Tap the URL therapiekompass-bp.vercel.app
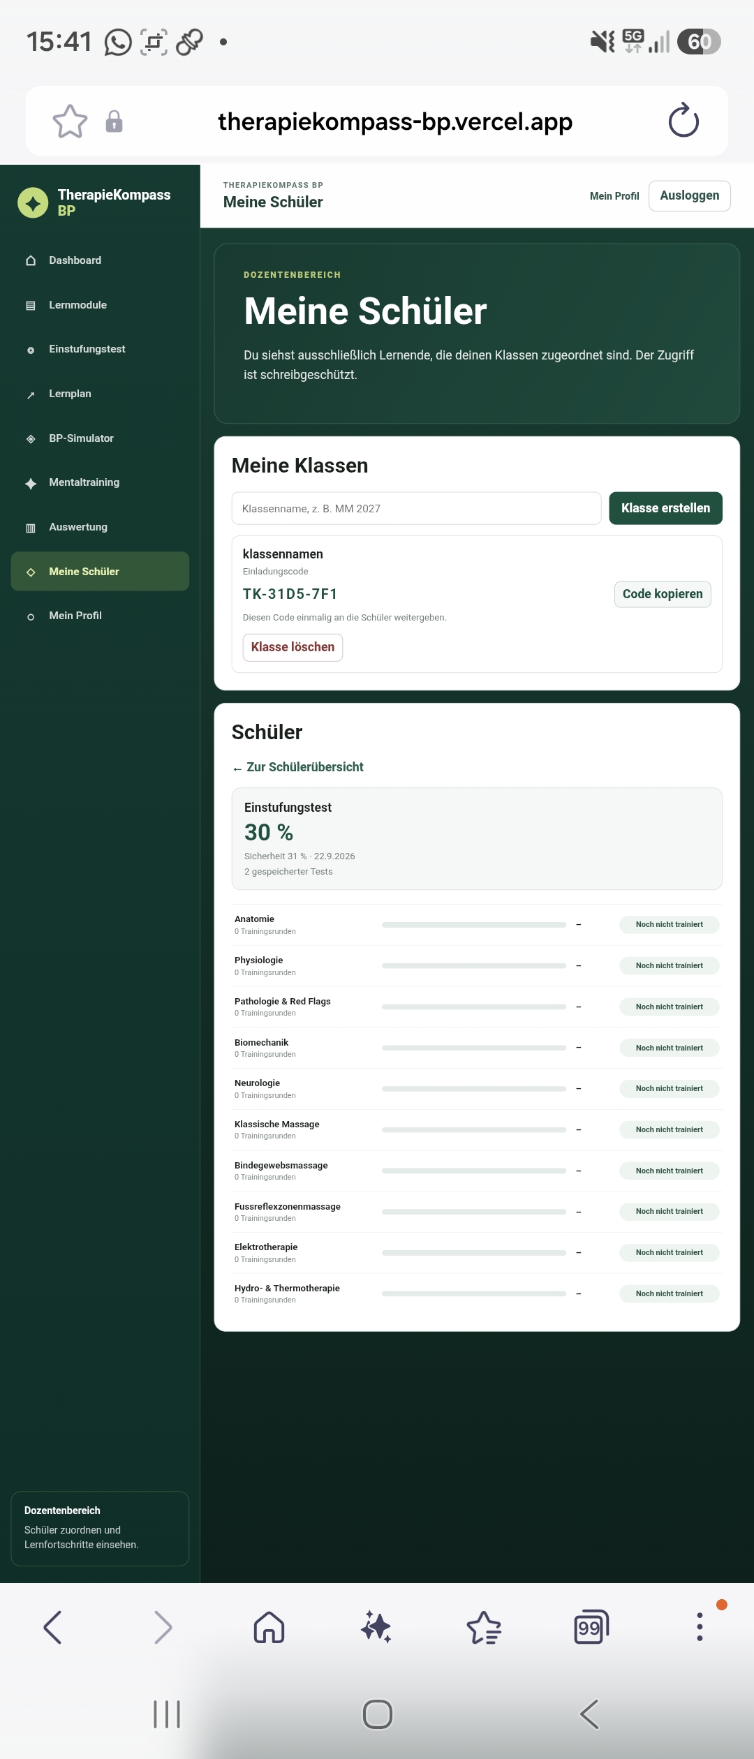 pyautogui.click(x=395, y=121)
